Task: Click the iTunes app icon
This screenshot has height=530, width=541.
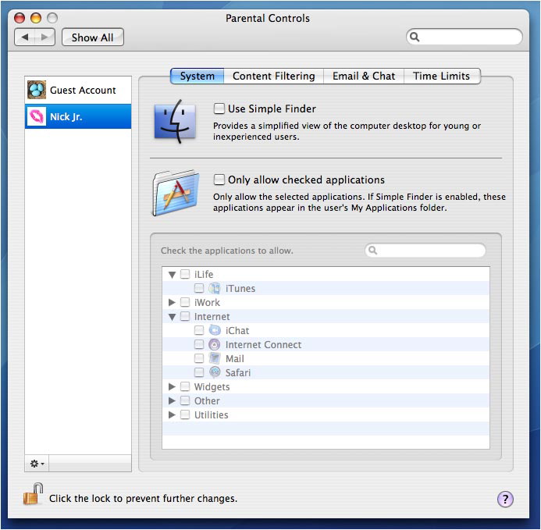Action: [214, 288]
